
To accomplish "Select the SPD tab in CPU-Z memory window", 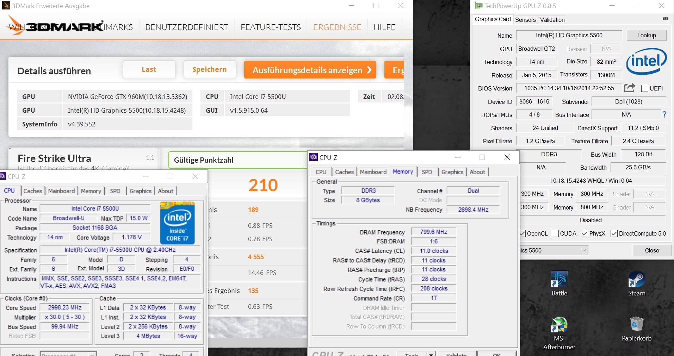I will point(427,172).
